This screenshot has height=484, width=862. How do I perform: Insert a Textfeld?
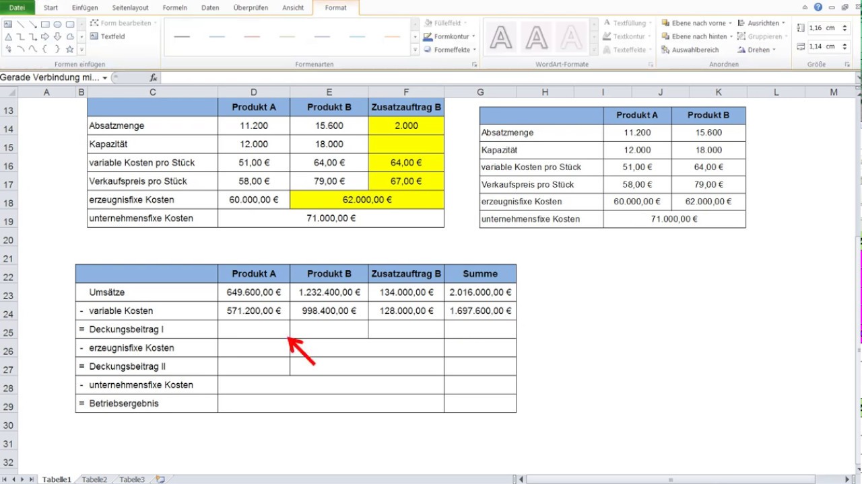click(x=108, y=36)
